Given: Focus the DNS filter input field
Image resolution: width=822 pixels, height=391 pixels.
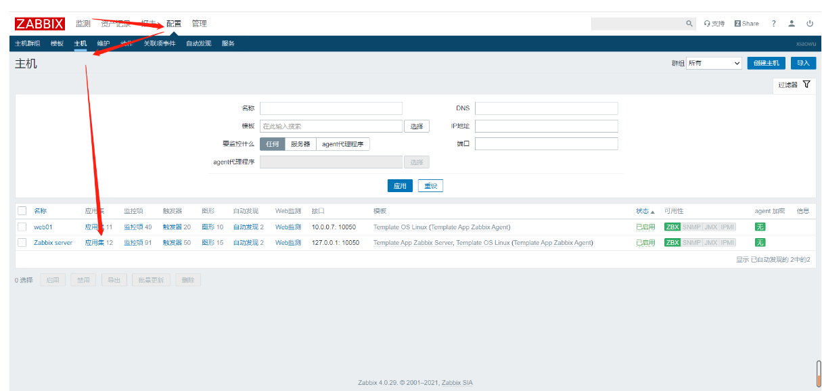Looking at the screenshot, I should 547,108.
